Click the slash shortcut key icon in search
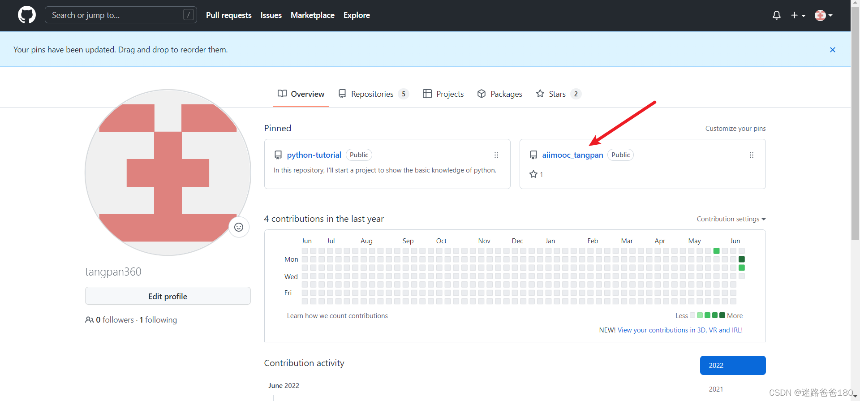 pyautogui.click(x=189, y=15)
